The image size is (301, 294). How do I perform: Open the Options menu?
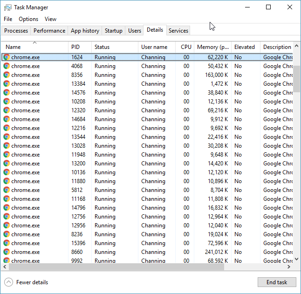coord(28,19)
